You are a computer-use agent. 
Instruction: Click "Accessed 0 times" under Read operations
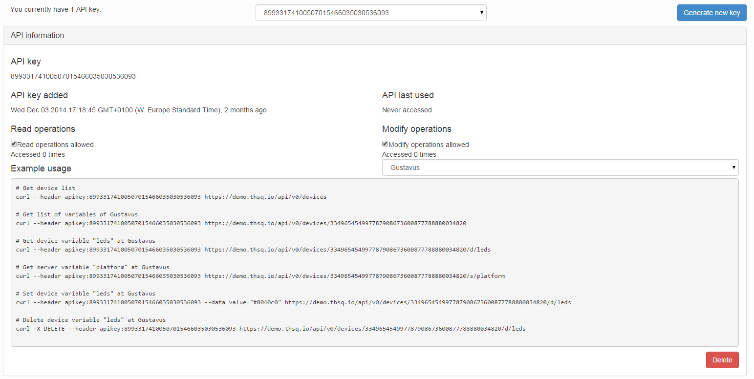(38, 154)
